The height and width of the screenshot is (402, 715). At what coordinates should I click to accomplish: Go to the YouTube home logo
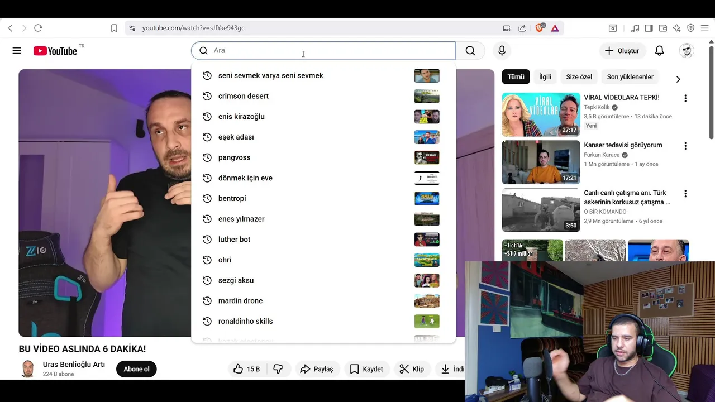tap(55, 51)
